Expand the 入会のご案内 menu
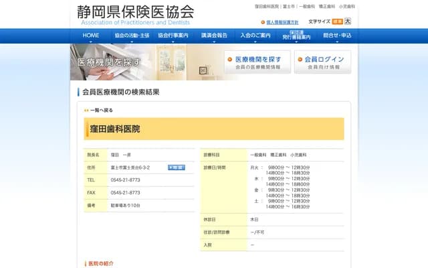This screenshot has height=268, width=428. pos(255,35)
